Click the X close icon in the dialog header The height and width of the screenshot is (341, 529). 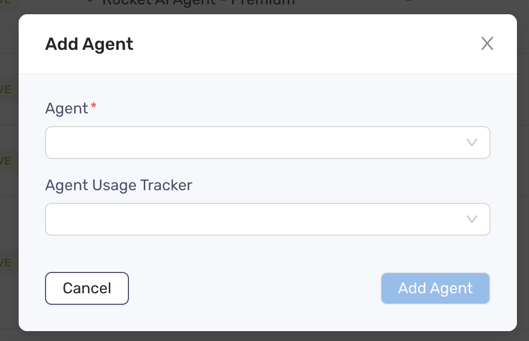tap(487, 44)
